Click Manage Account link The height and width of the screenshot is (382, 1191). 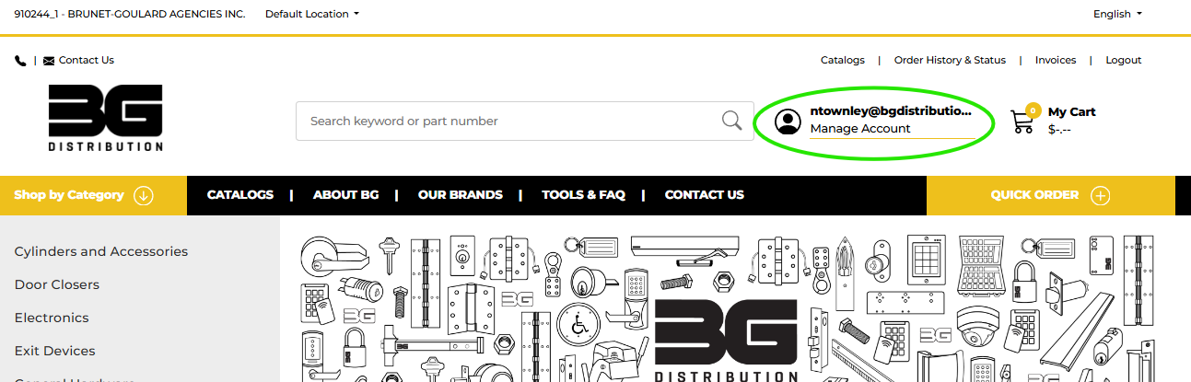click(x=860, y=129)
